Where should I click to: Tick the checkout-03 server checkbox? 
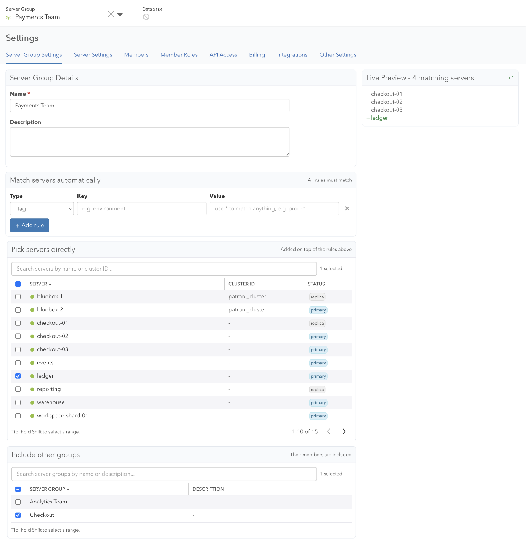pos(18,349)
